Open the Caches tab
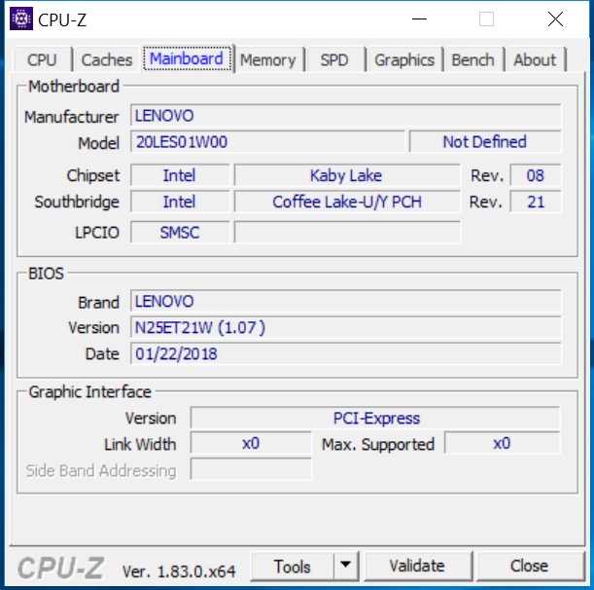The height and width of the screenshot is (590, 594). [107, 60]
